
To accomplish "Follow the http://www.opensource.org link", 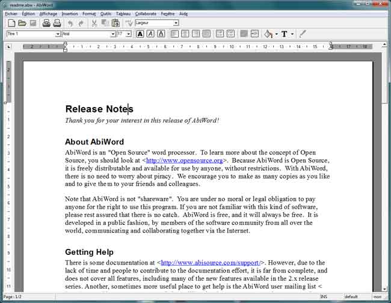I will tap(184, 161).
